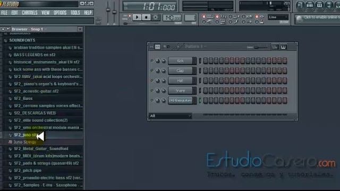Mute the 241-Steelguitars channel LED
Image resolution: width=340 pixels, height=191 pixels.
(152, 100)
